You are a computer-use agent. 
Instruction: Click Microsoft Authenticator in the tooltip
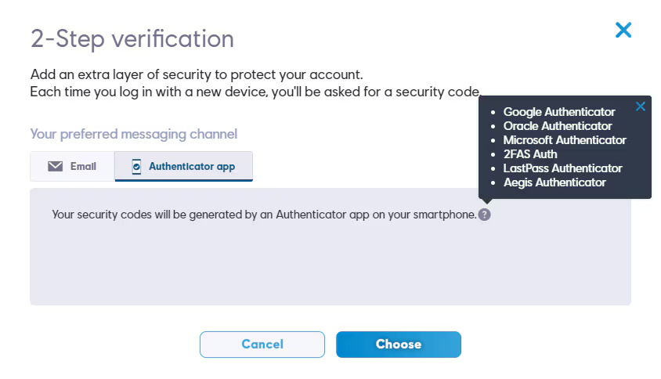565,140
